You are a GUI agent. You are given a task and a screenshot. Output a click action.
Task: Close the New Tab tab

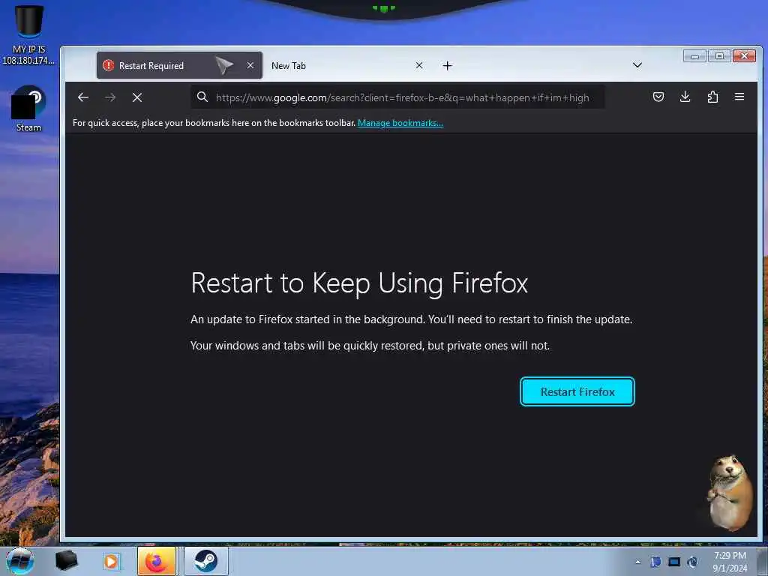[418, 65]
